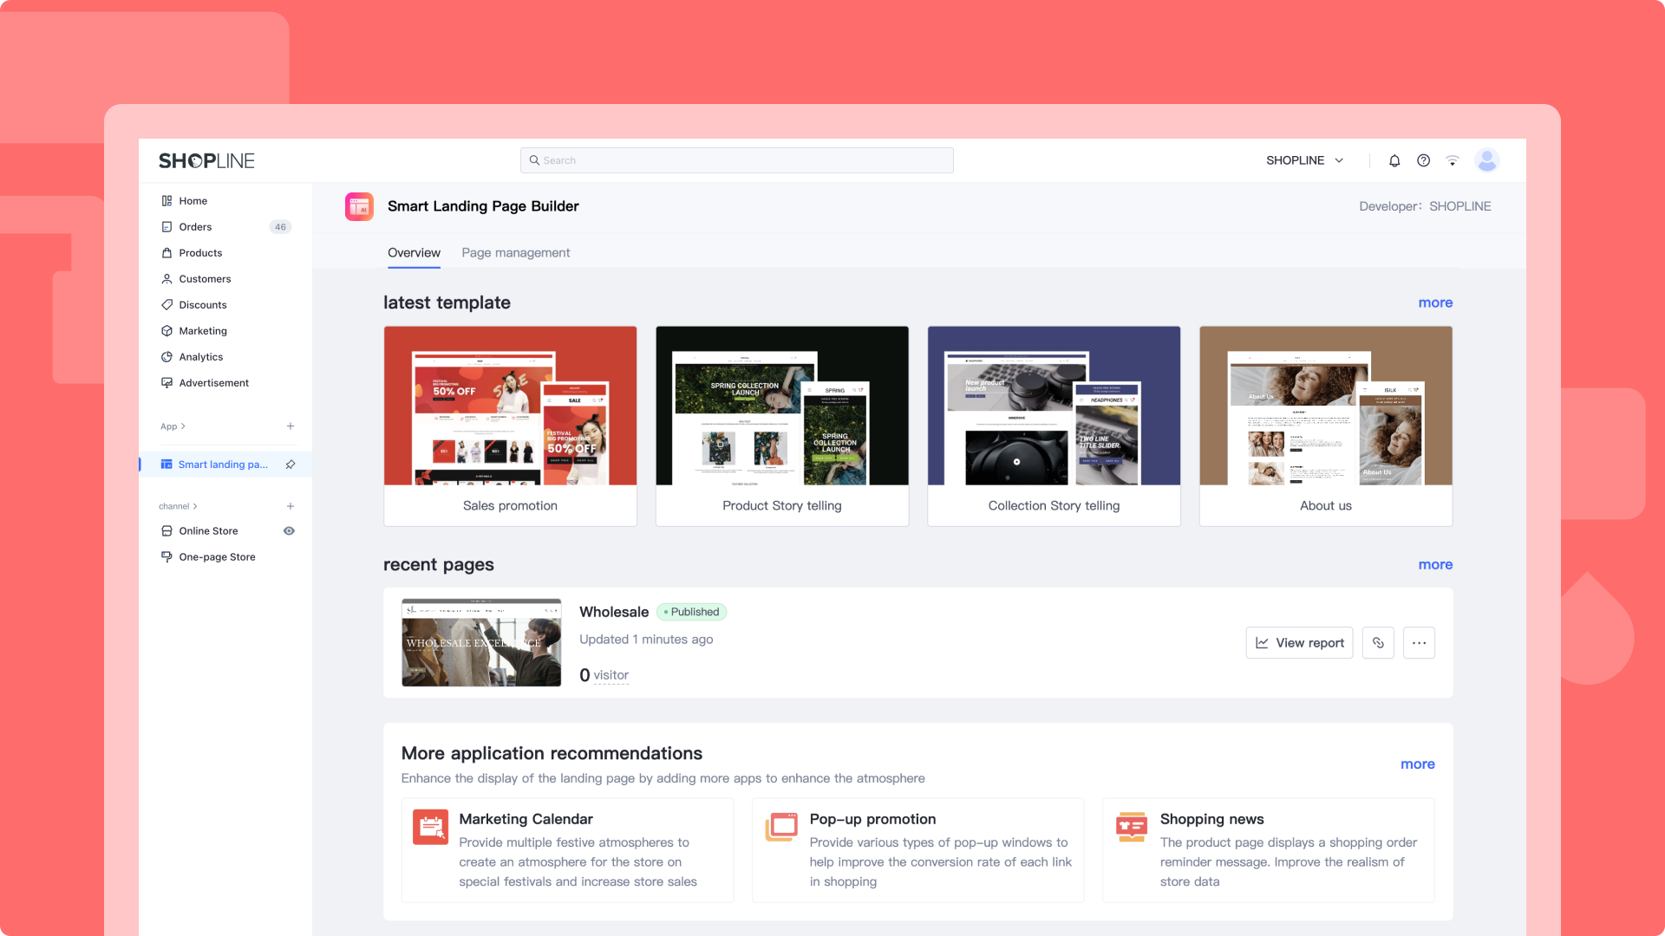This screenshot has width=1665, height=936.
Task: Open Analytics in the sidebar menu
Action: (x=200, y=357)
